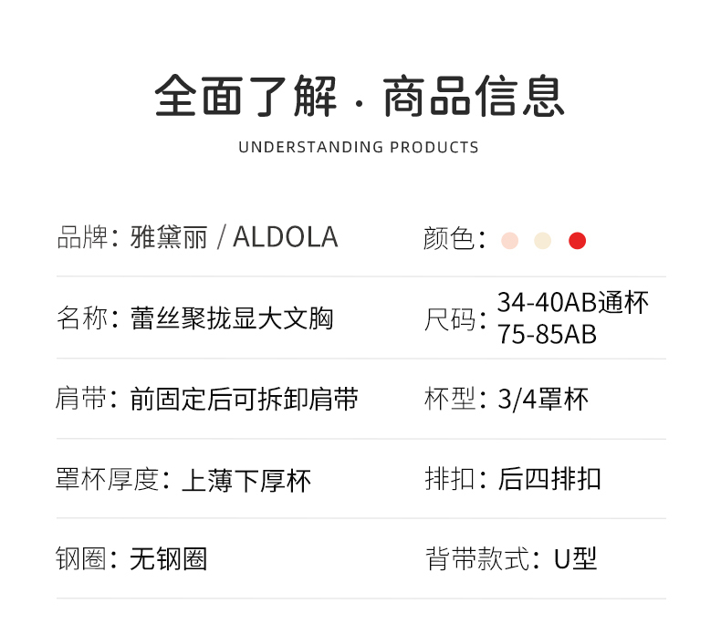Click back strap style value U型

click(x=576, y=558)
